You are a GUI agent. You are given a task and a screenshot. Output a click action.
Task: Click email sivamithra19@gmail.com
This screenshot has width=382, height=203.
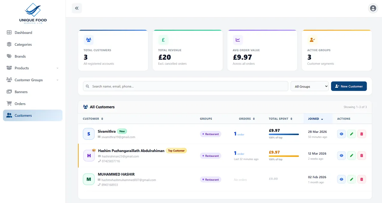(118, 137)
